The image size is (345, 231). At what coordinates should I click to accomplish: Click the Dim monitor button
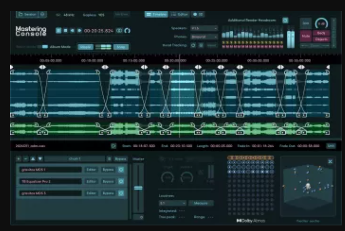(x=306, y=23)
